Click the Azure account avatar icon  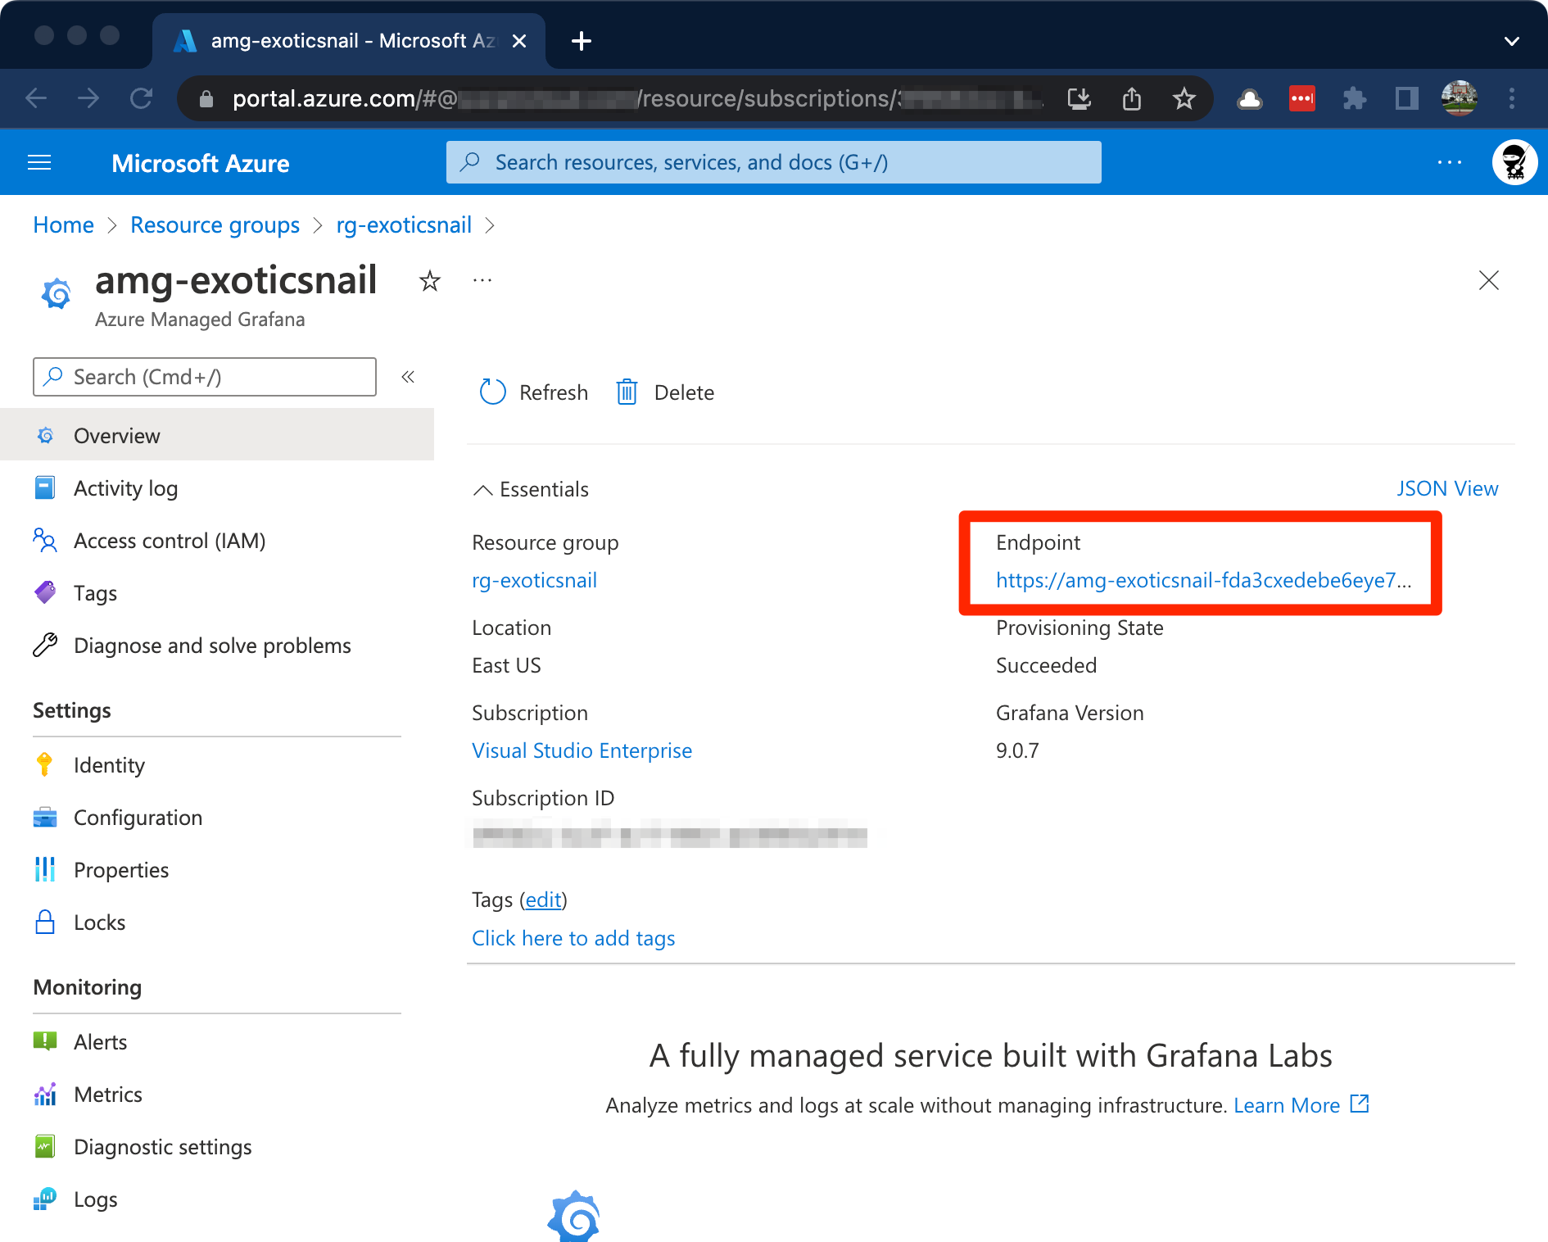click(1514, 163)
